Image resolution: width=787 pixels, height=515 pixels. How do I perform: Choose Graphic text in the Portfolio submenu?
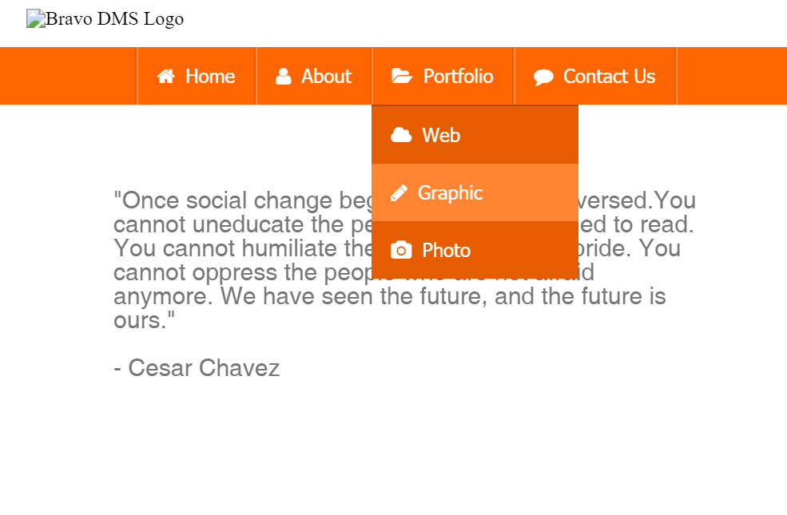[x=450, y=193]
